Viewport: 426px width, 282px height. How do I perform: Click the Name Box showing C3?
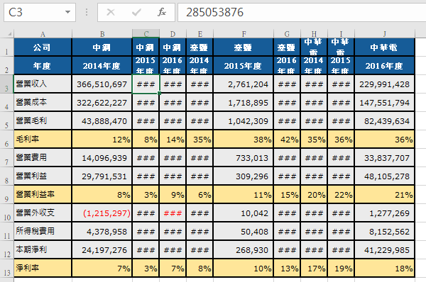(40, 12)
